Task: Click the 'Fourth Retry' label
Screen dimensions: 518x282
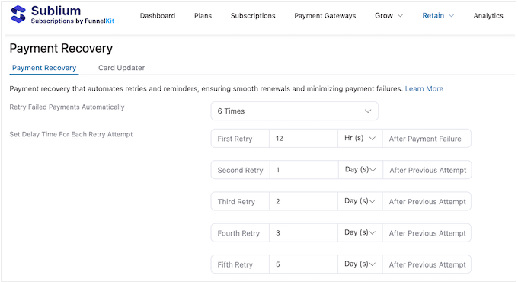Action: tap(238, 233)
